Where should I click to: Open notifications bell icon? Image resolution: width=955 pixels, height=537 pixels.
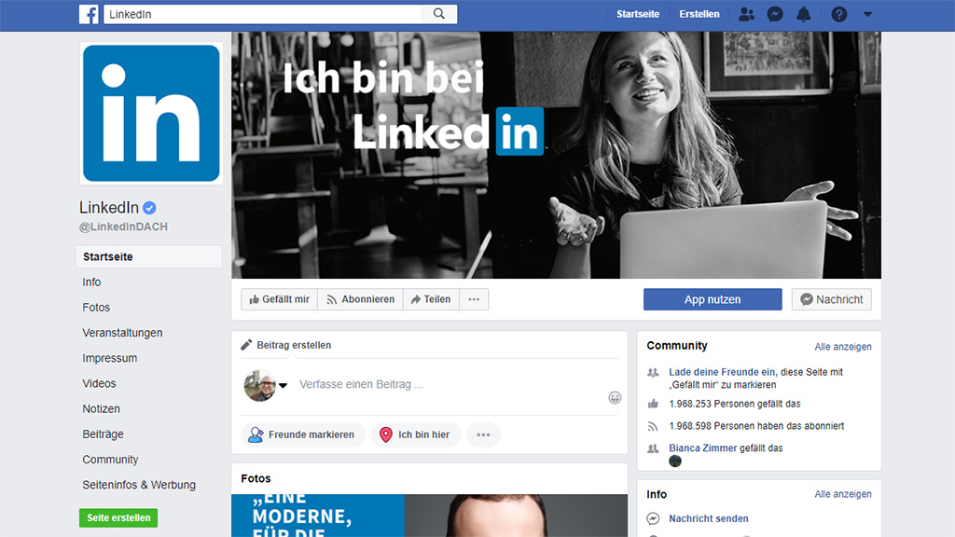click(x=803, y=14)
